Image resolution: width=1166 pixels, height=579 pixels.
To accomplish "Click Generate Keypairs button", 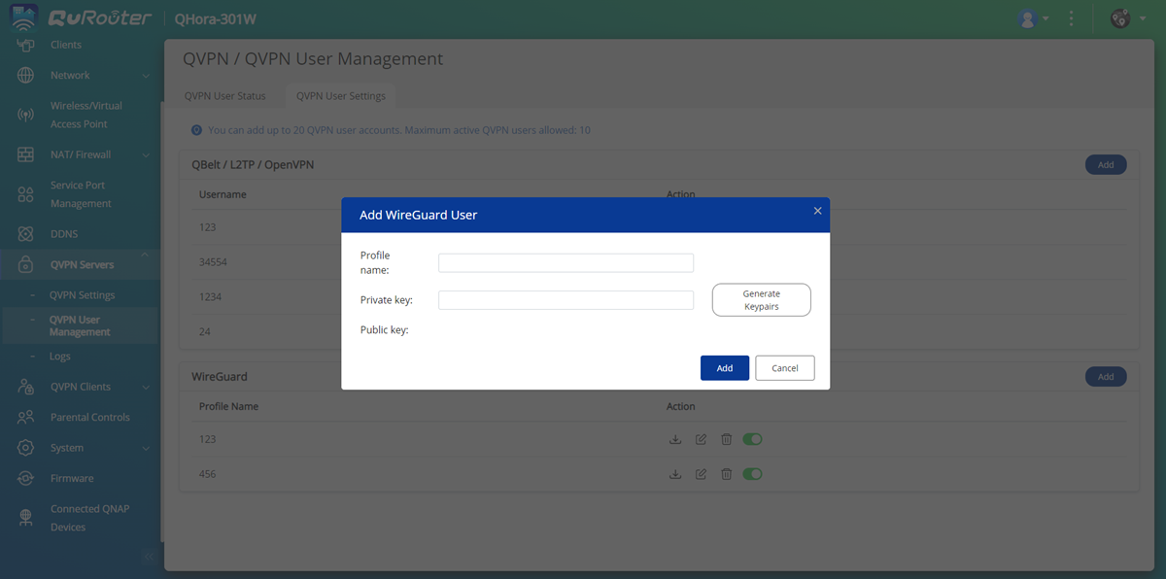I will coord(762,300).
